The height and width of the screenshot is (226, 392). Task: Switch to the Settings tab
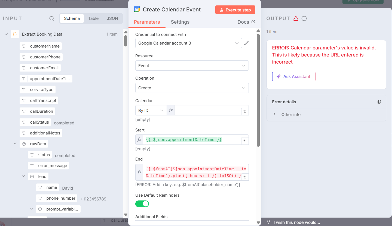[x=180, y=22]
